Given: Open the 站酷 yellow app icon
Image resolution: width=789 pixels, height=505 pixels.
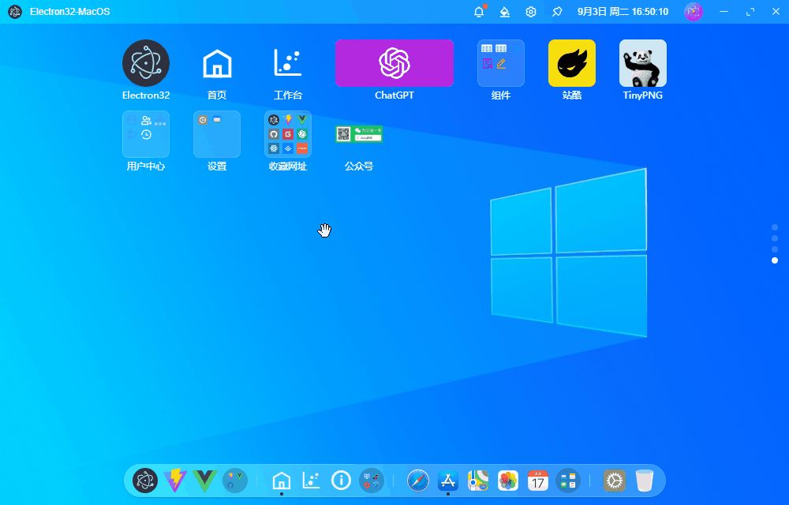Looking at the screenshot, I should point(571,63).
